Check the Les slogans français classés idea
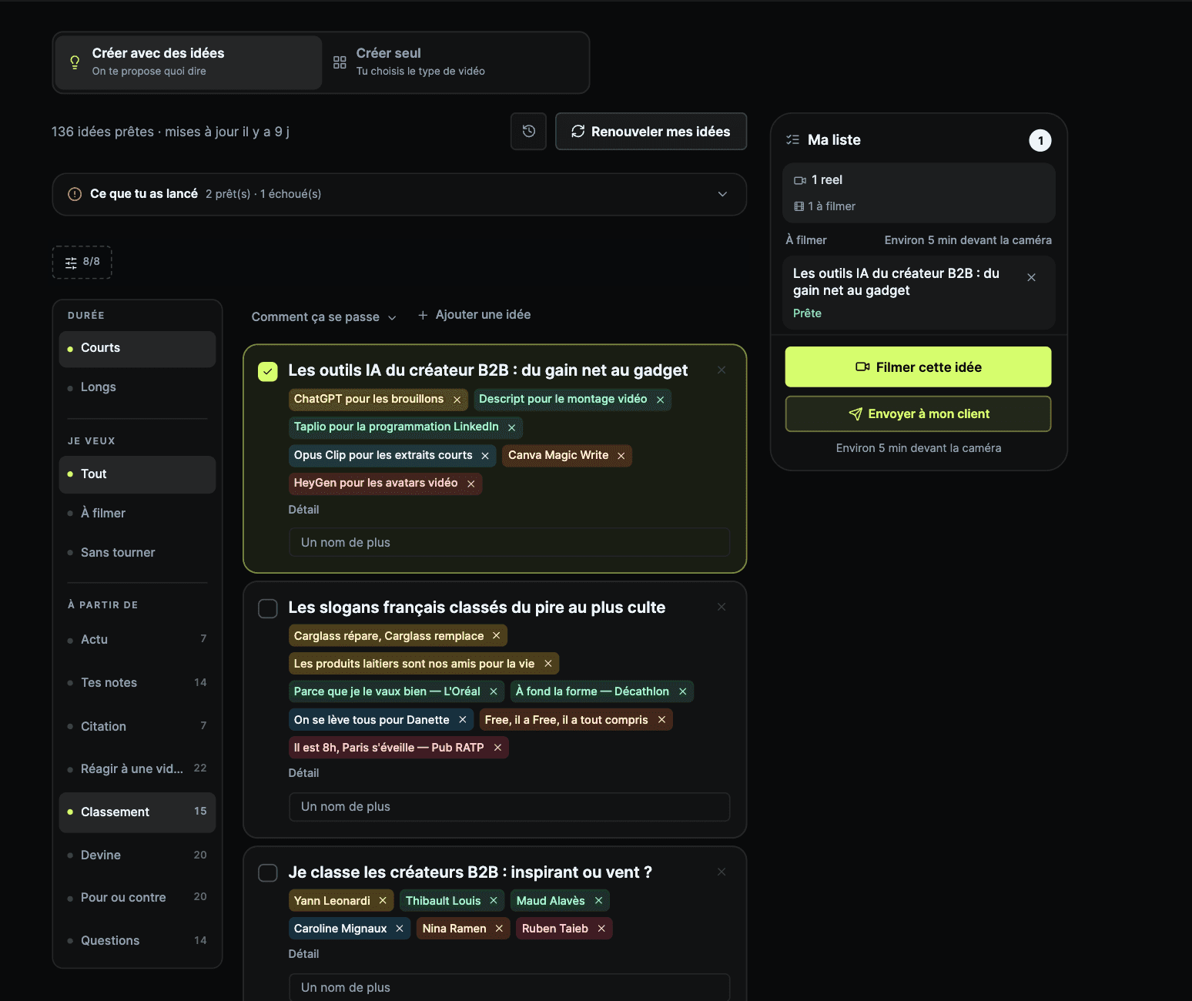This screenshot has width=1192, height=1001. pos(268,608)
